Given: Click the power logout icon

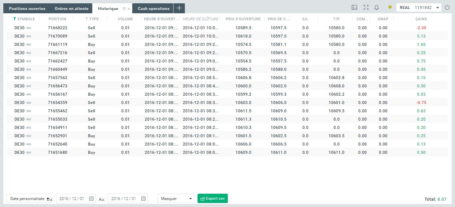Looking at the screenshot, I should (x=447, y=7).
